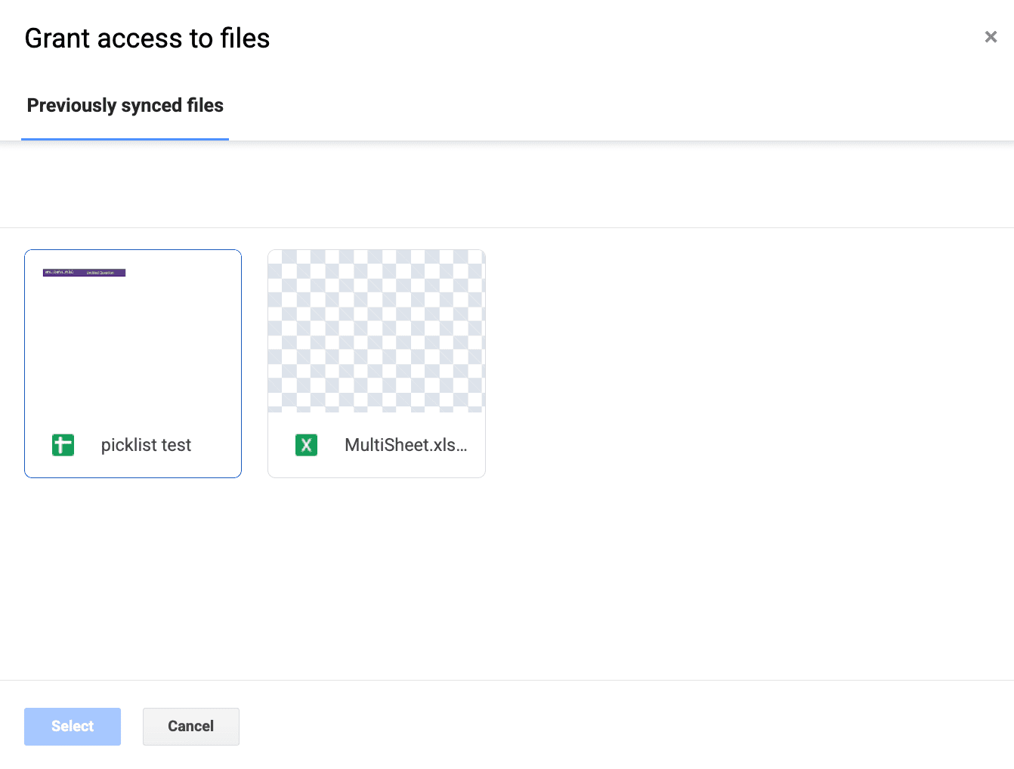Click the picklist test file name
The image size is (1014, 769).
146,445
